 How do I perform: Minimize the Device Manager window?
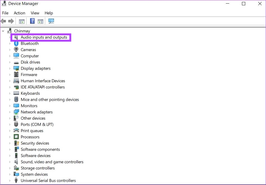(228, 4)
